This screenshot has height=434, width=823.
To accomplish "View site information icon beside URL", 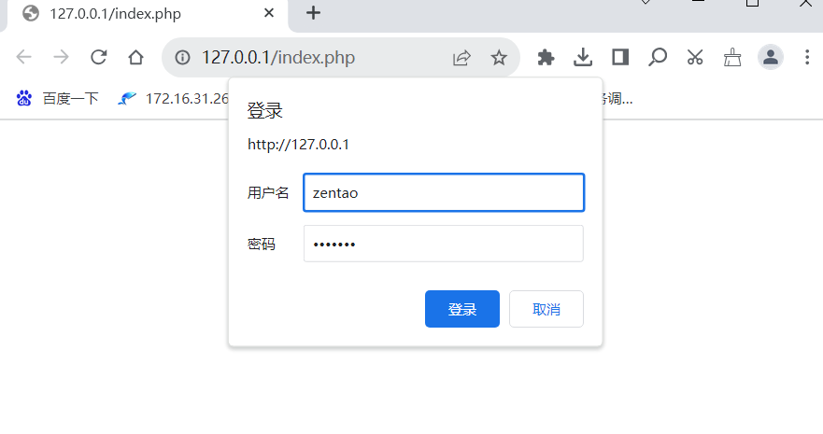I will pos(182,57).
